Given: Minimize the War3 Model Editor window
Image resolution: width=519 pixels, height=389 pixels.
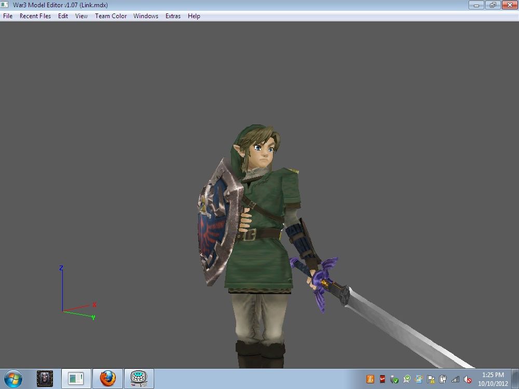Looking at the screenshot, I should tap(476, 5).
